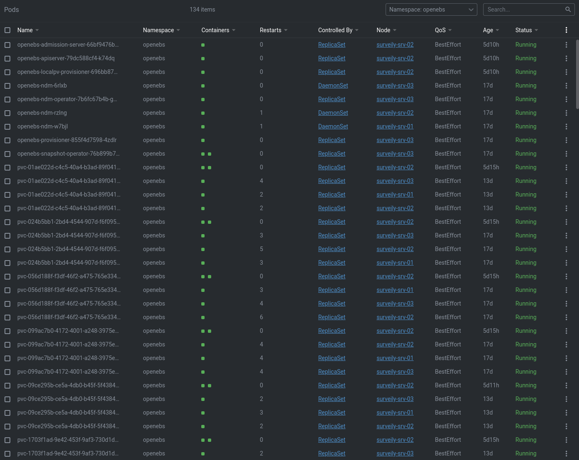
Task: Open actions menu for openebs-apiserver pod
Action: pos(566,58)
